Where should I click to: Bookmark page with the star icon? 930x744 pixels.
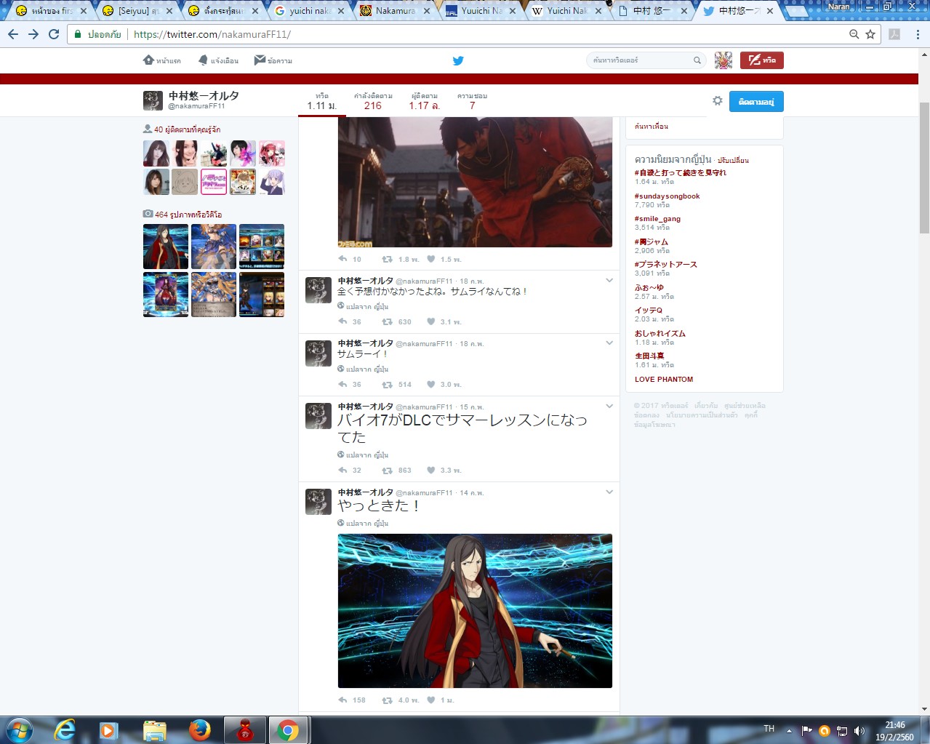click(x=870, y=34)
